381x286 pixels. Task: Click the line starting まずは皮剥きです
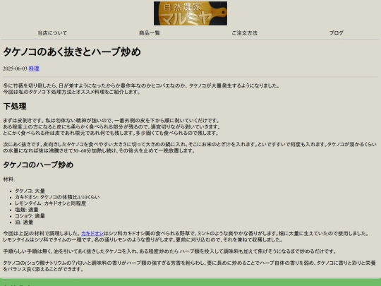tap(111, 121)
